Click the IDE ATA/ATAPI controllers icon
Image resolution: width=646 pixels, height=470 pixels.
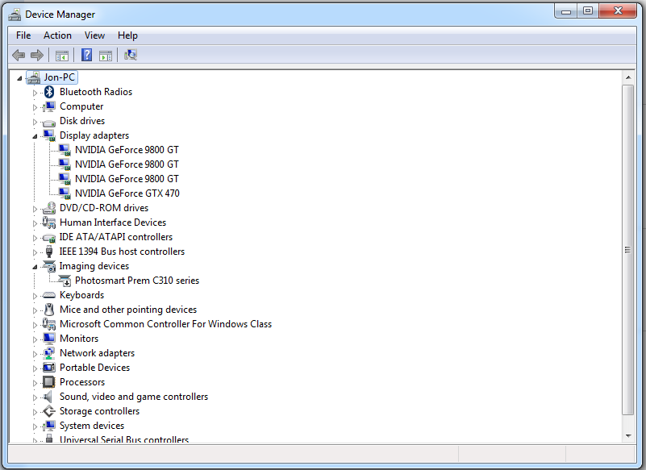click(x=49, y=238)
